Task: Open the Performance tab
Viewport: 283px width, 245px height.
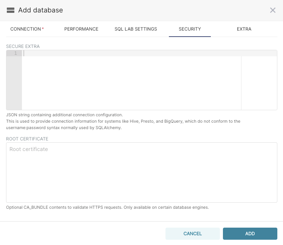Action: [x=81, y=29]
